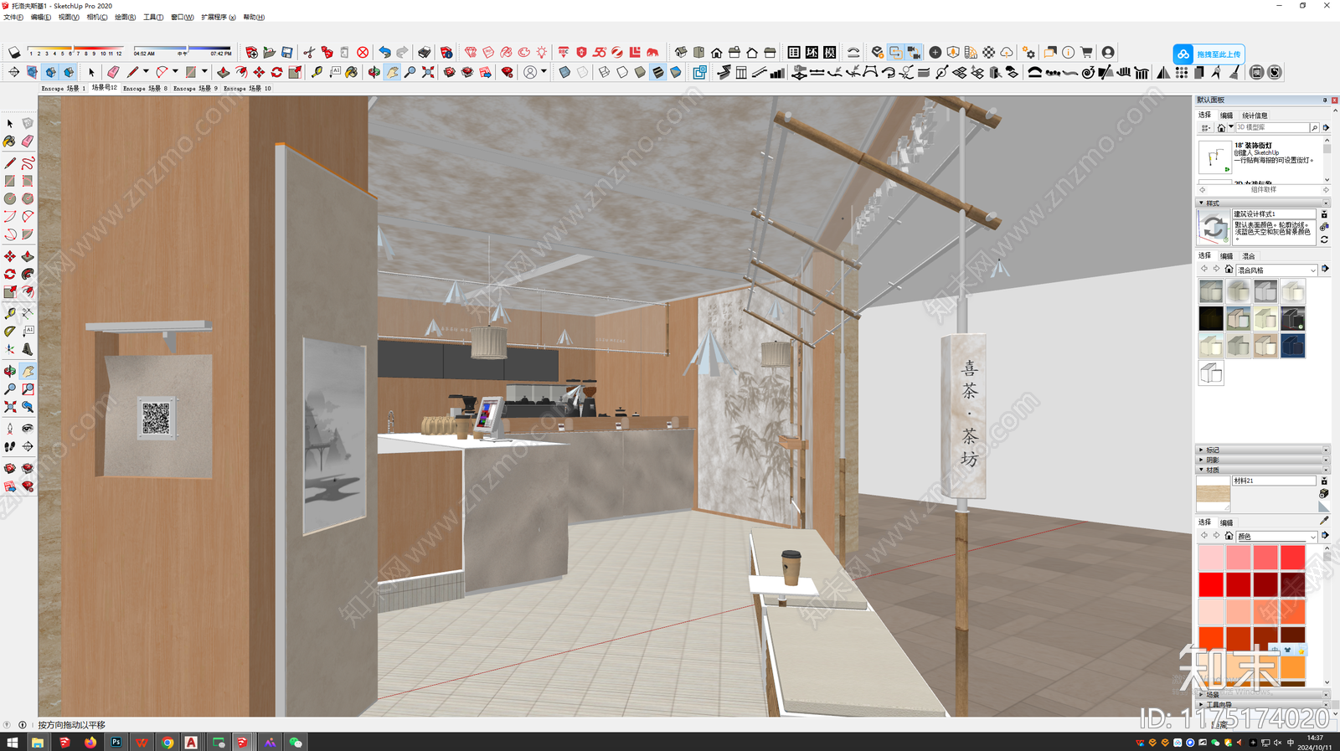The image size is (1340, 751).
Task: Select the Tape Measure tool in top toolbar
Action: click(317, 72)
